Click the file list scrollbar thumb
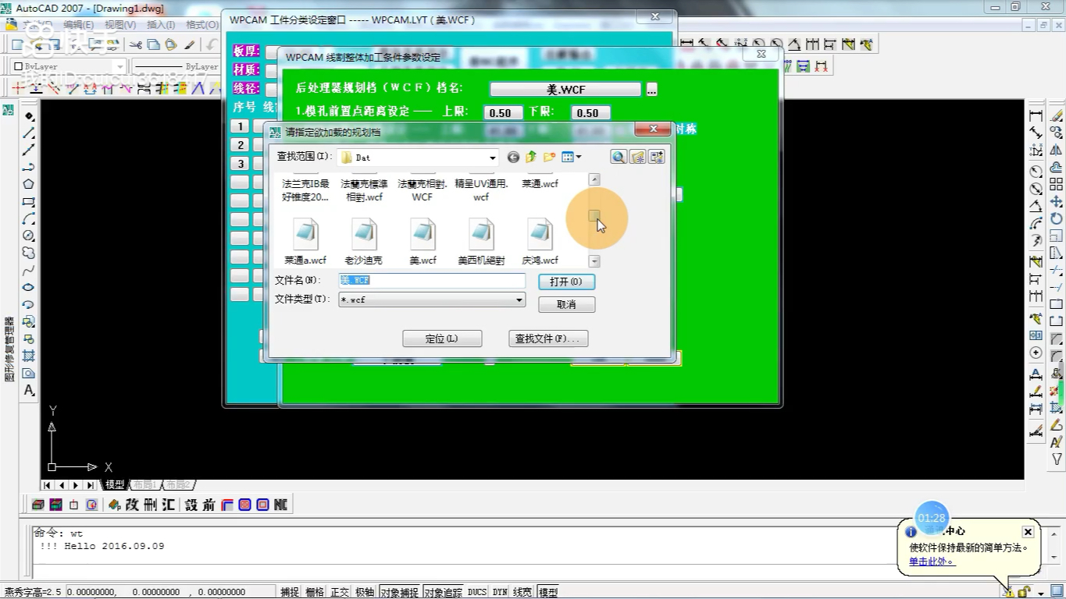The height and width of the screenshot is (599, 1066). tap(594, 215)
